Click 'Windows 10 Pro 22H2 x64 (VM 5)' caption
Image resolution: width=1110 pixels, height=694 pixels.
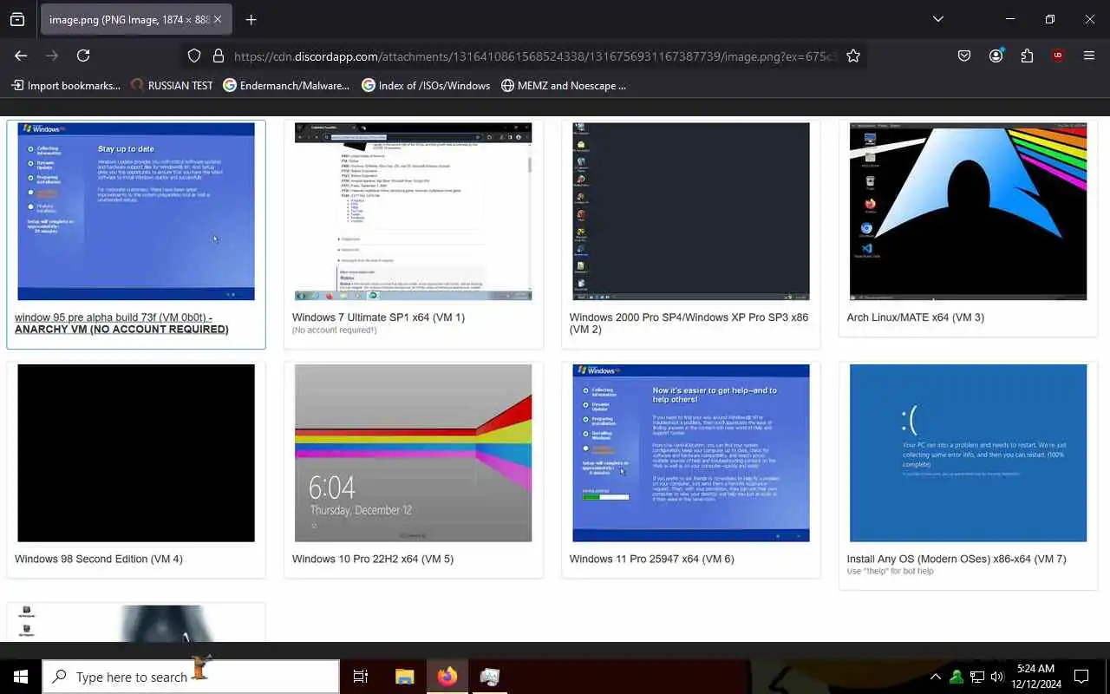373,559
